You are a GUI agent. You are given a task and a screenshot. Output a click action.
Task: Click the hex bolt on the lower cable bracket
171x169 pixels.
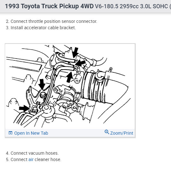click(35, 109)
